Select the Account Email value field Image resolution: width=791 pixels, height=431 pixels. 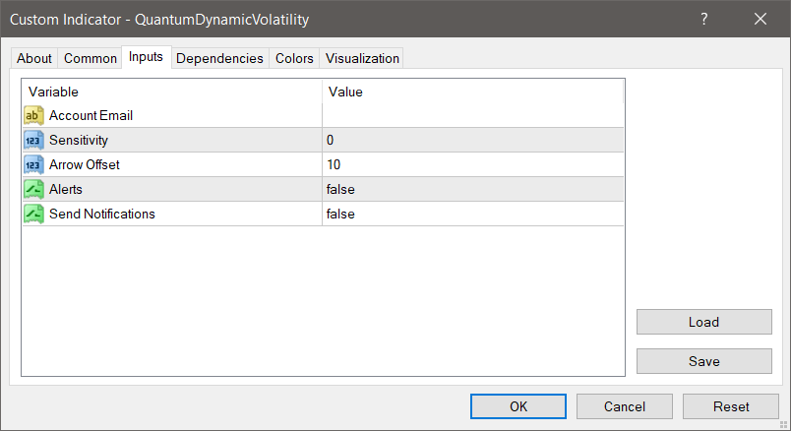[x=472, y=115]
